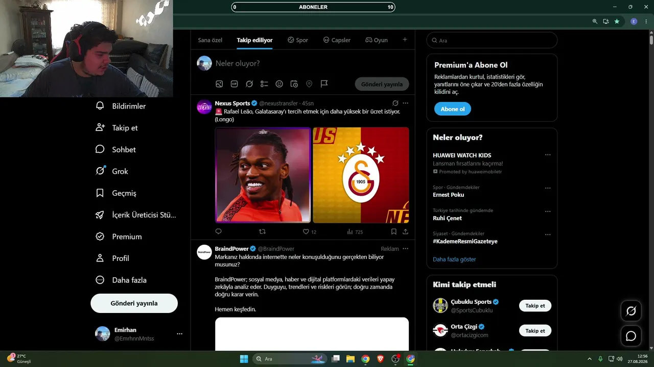
Task: Open Geçmiş bookmarks in the sidebar
Action: click(115, 193)
